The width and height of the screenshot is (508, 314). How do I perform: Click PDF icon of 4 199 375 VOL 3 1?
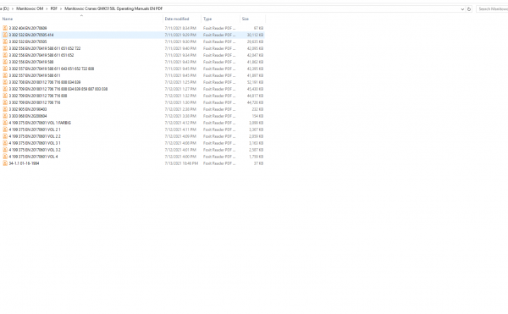(5, 143)
